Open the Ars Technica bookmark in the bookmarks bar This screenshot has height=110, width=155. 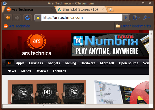(x=17, y=26)
